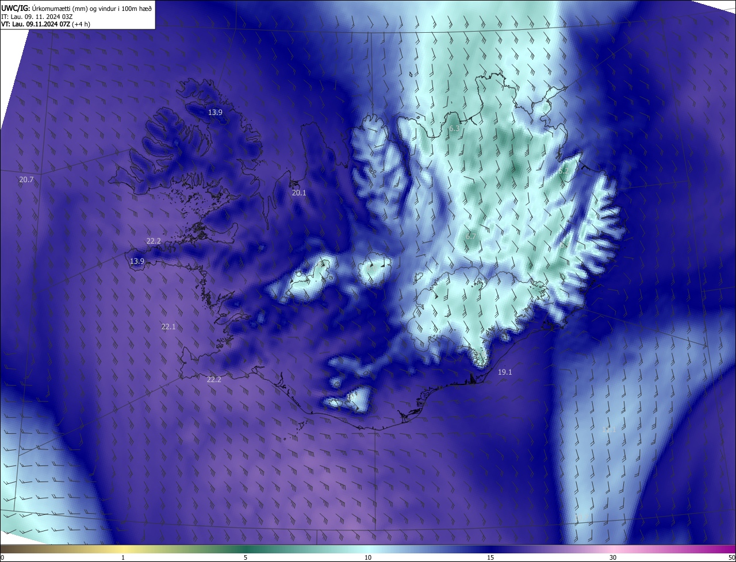Click the 30 tick on the color scale
The image size is (736, 562).
[x=613, y=557]
